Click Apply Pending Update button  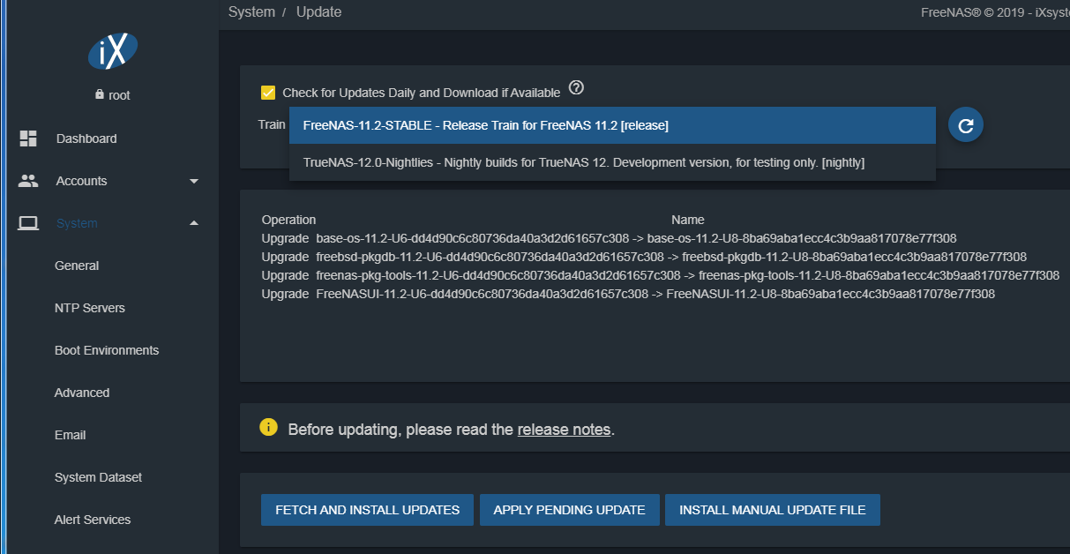tap(570, 510)
